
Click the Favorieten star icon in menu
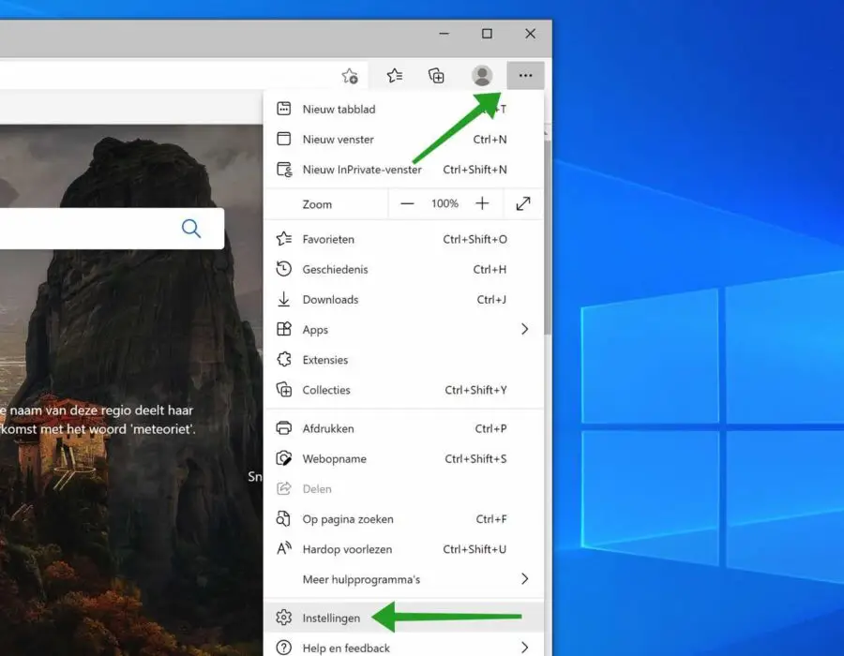(284, 239)
